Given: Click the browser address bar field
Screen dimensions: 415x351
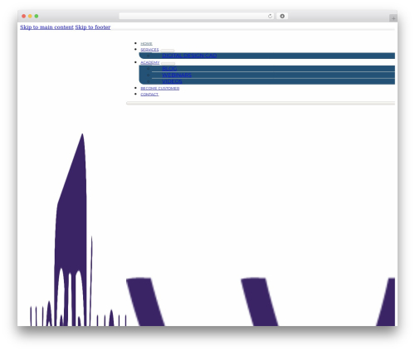Looking at the screenshot, I should tap(197, 16).
